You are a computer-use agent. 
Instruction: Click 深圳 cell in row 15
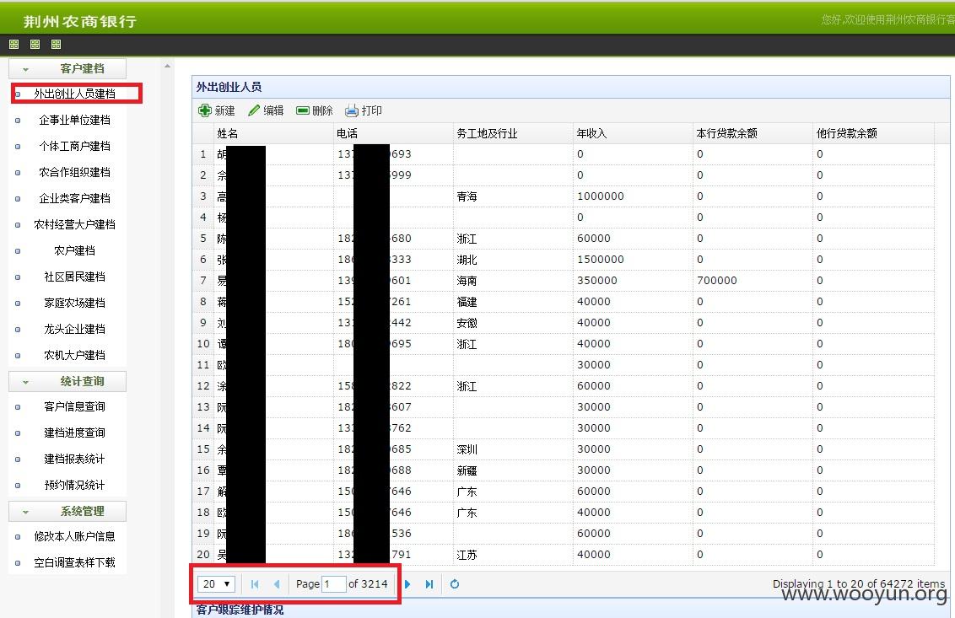[513, 449]
